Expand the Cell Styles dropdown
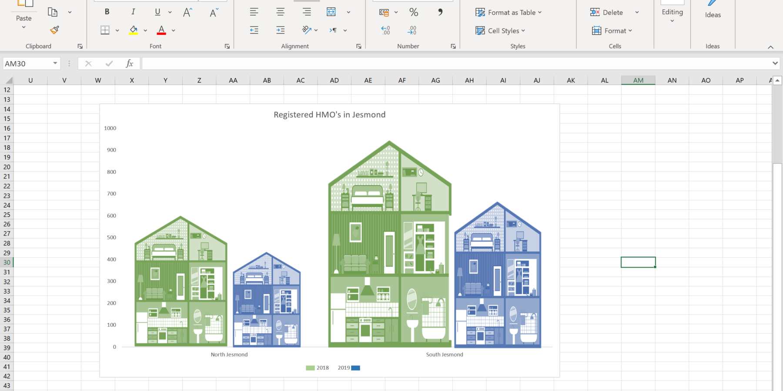 (500, 30)
